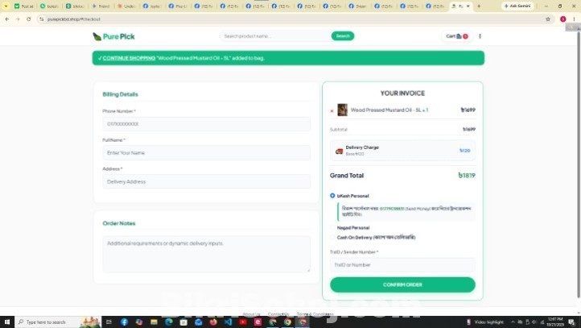Click the taskbar clock and date

[555, 322]
